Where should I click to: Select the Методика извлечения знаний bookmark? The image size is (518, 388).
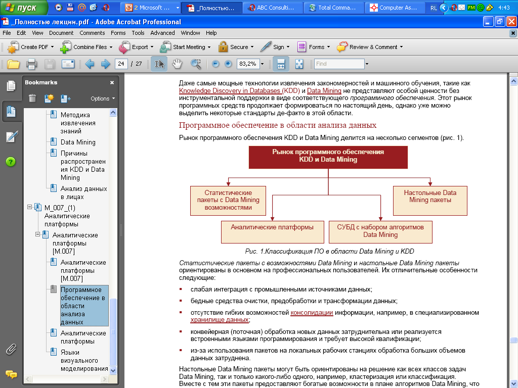point(78,123)
